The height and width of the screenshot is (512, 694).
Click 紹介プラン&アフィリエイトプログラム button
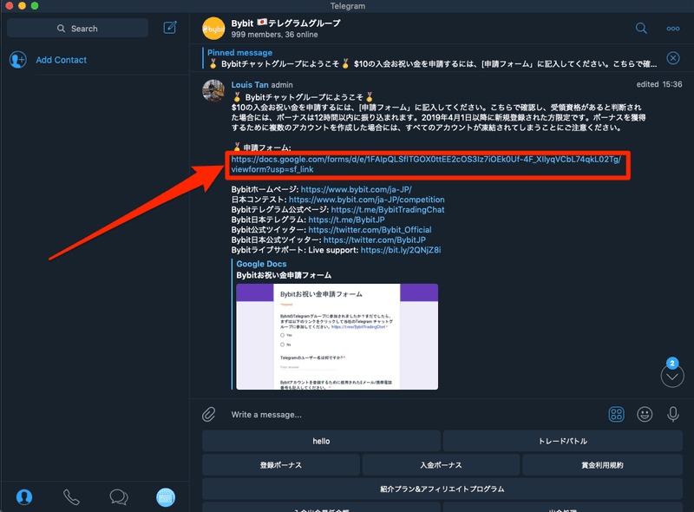point(442,489)
